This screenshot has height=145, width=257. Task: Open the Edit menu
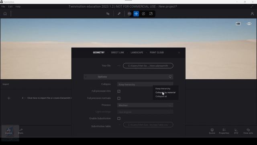(x=10, y=6)
